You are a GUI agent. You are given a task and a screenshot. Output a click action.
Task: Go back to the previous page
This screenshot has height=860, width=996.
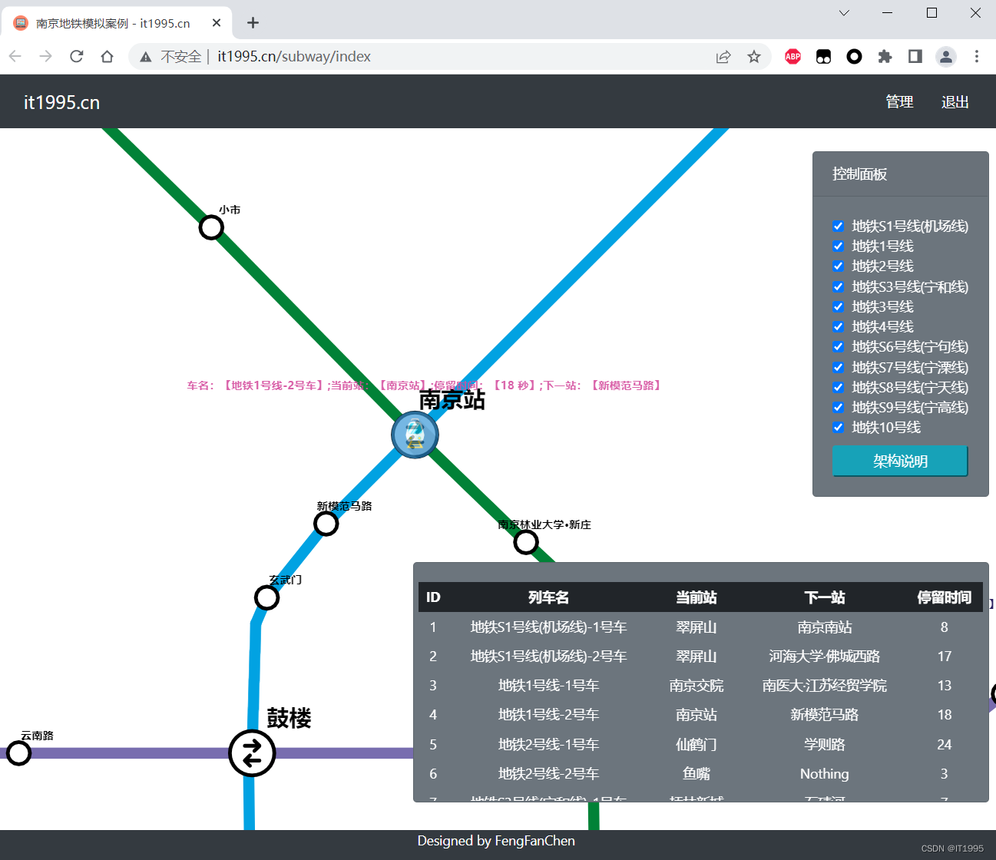coord(15,56)
